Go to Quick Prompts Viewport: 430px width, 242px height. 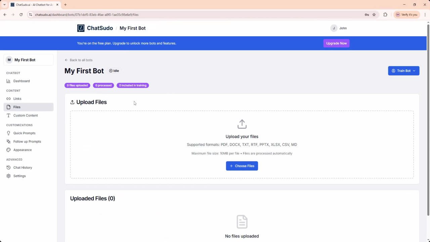[x=29, y=133]
